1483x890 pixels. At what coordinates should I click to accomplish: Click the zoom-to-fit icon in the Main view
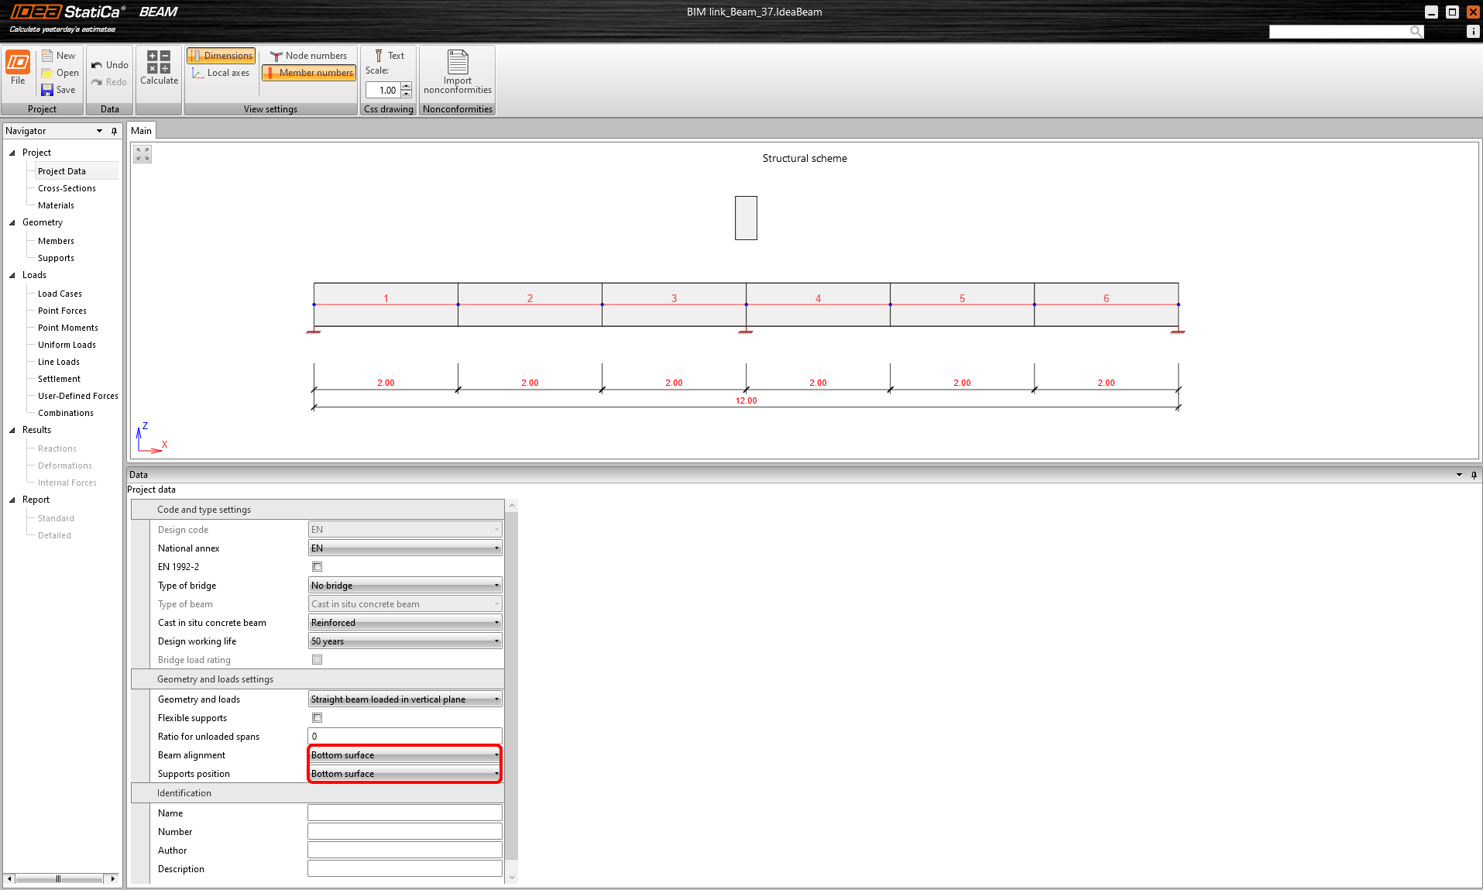(142, 154)
